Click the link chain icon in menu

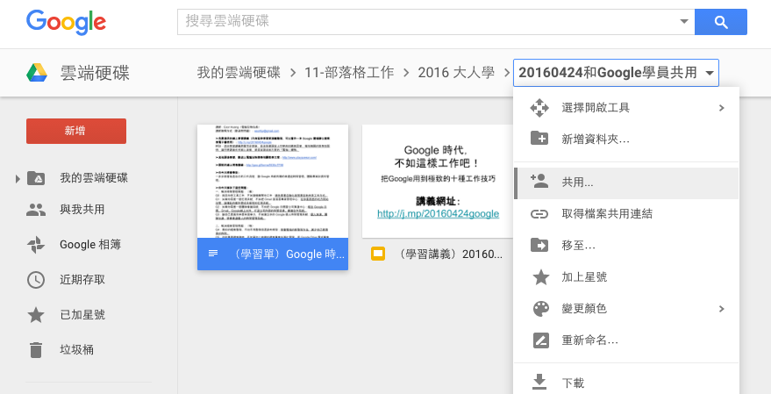point(539,214)
